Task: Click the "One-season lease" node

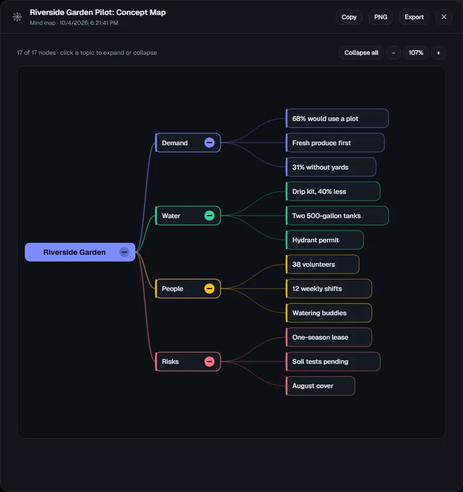Action: point(329,337)
